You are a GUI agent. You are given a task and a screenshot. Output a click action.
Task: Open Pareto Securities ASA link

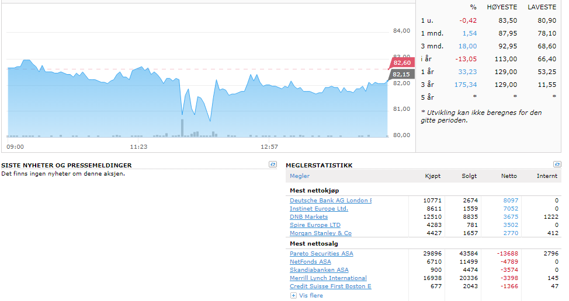[321, 254]
